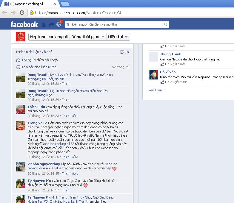Click the 23 giờ trước timestamp
Screen dimensions: 234x203
[178, 82]
